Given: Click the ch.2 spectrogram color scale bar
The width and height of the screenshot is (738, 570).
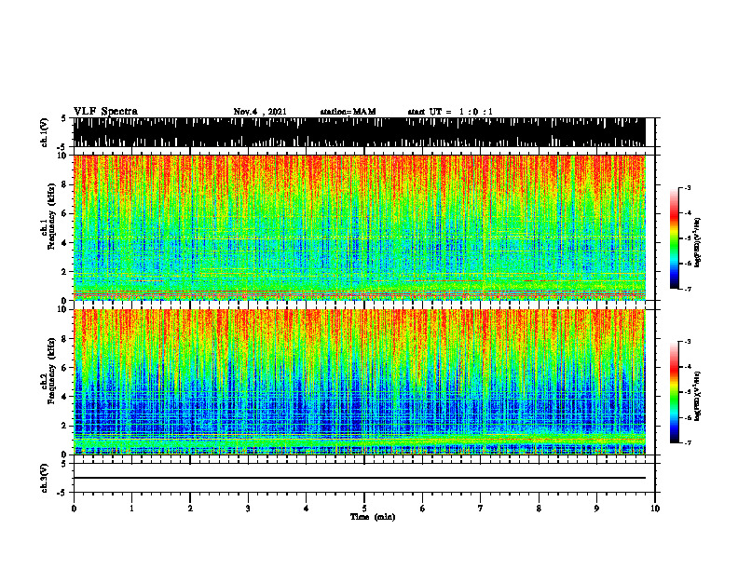Looking at the screenshot, I should [x=675, y=392].
